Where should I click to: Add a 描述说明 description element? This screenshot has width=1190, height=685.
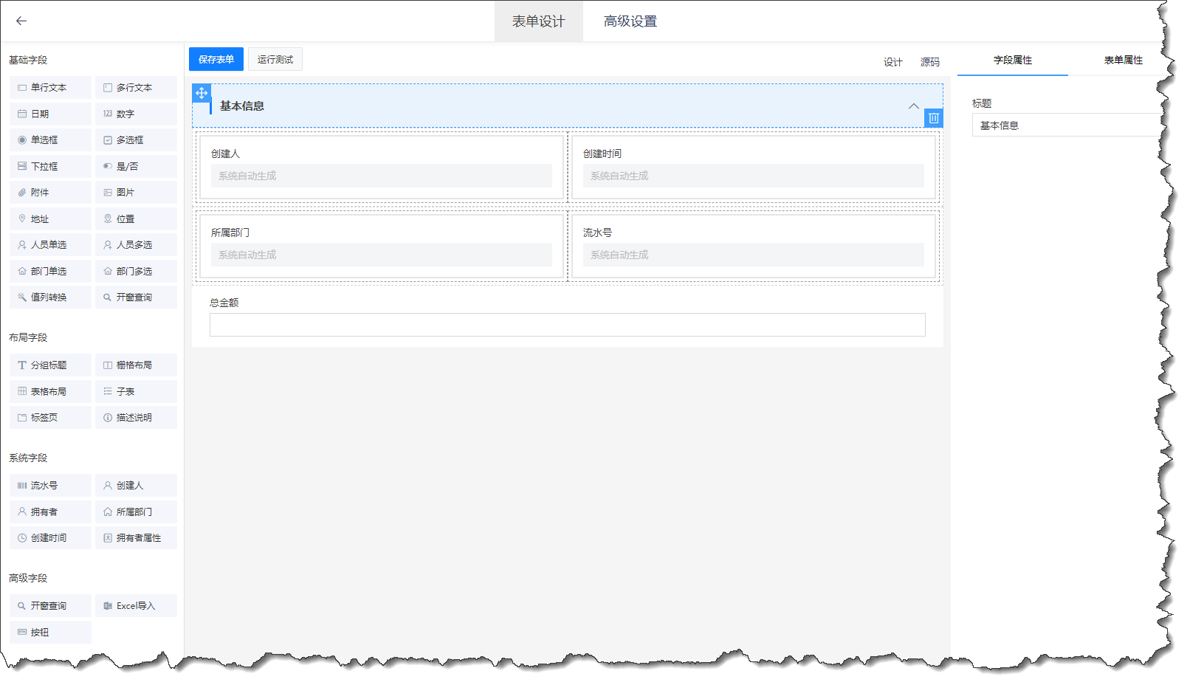pyautogui.click(x=136, y=417)
